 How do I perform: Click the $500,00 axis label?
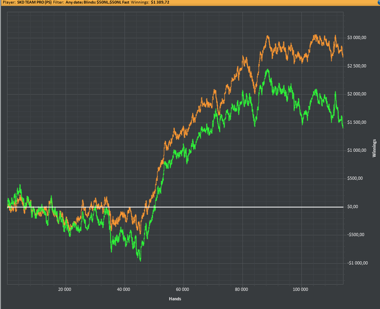tap(355, 178)
